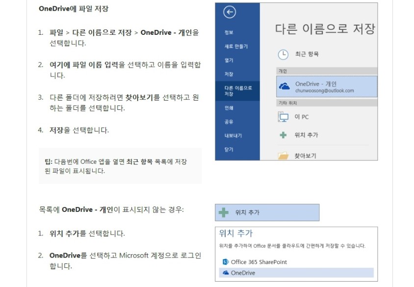414x287 pixels.
Task: Click 위치를 추가하여 Office 문서를 description text
Action: (x=292, y=246)
